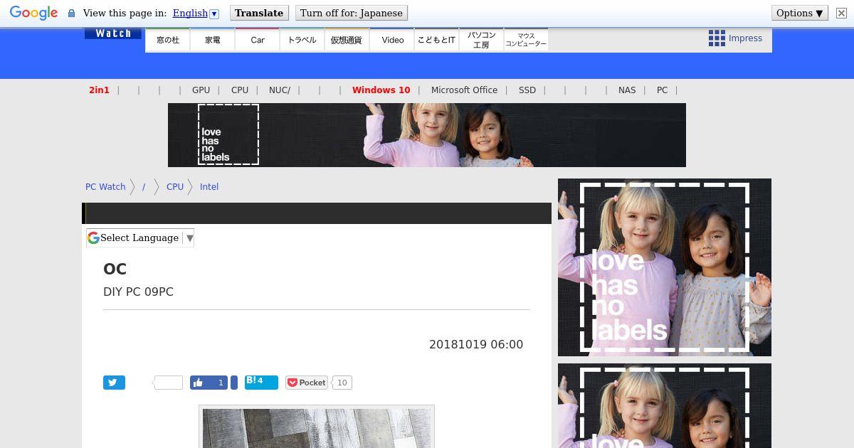Click the SSD topic link
Image resolution: width=854 pixels, height=448 pixels.
tap(527, 90)
